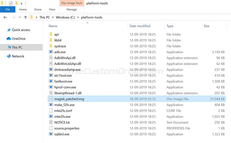Expand chevron after Windows (C:) in path
This screenshot has height=143, width=231.
(x=78, y=17)
